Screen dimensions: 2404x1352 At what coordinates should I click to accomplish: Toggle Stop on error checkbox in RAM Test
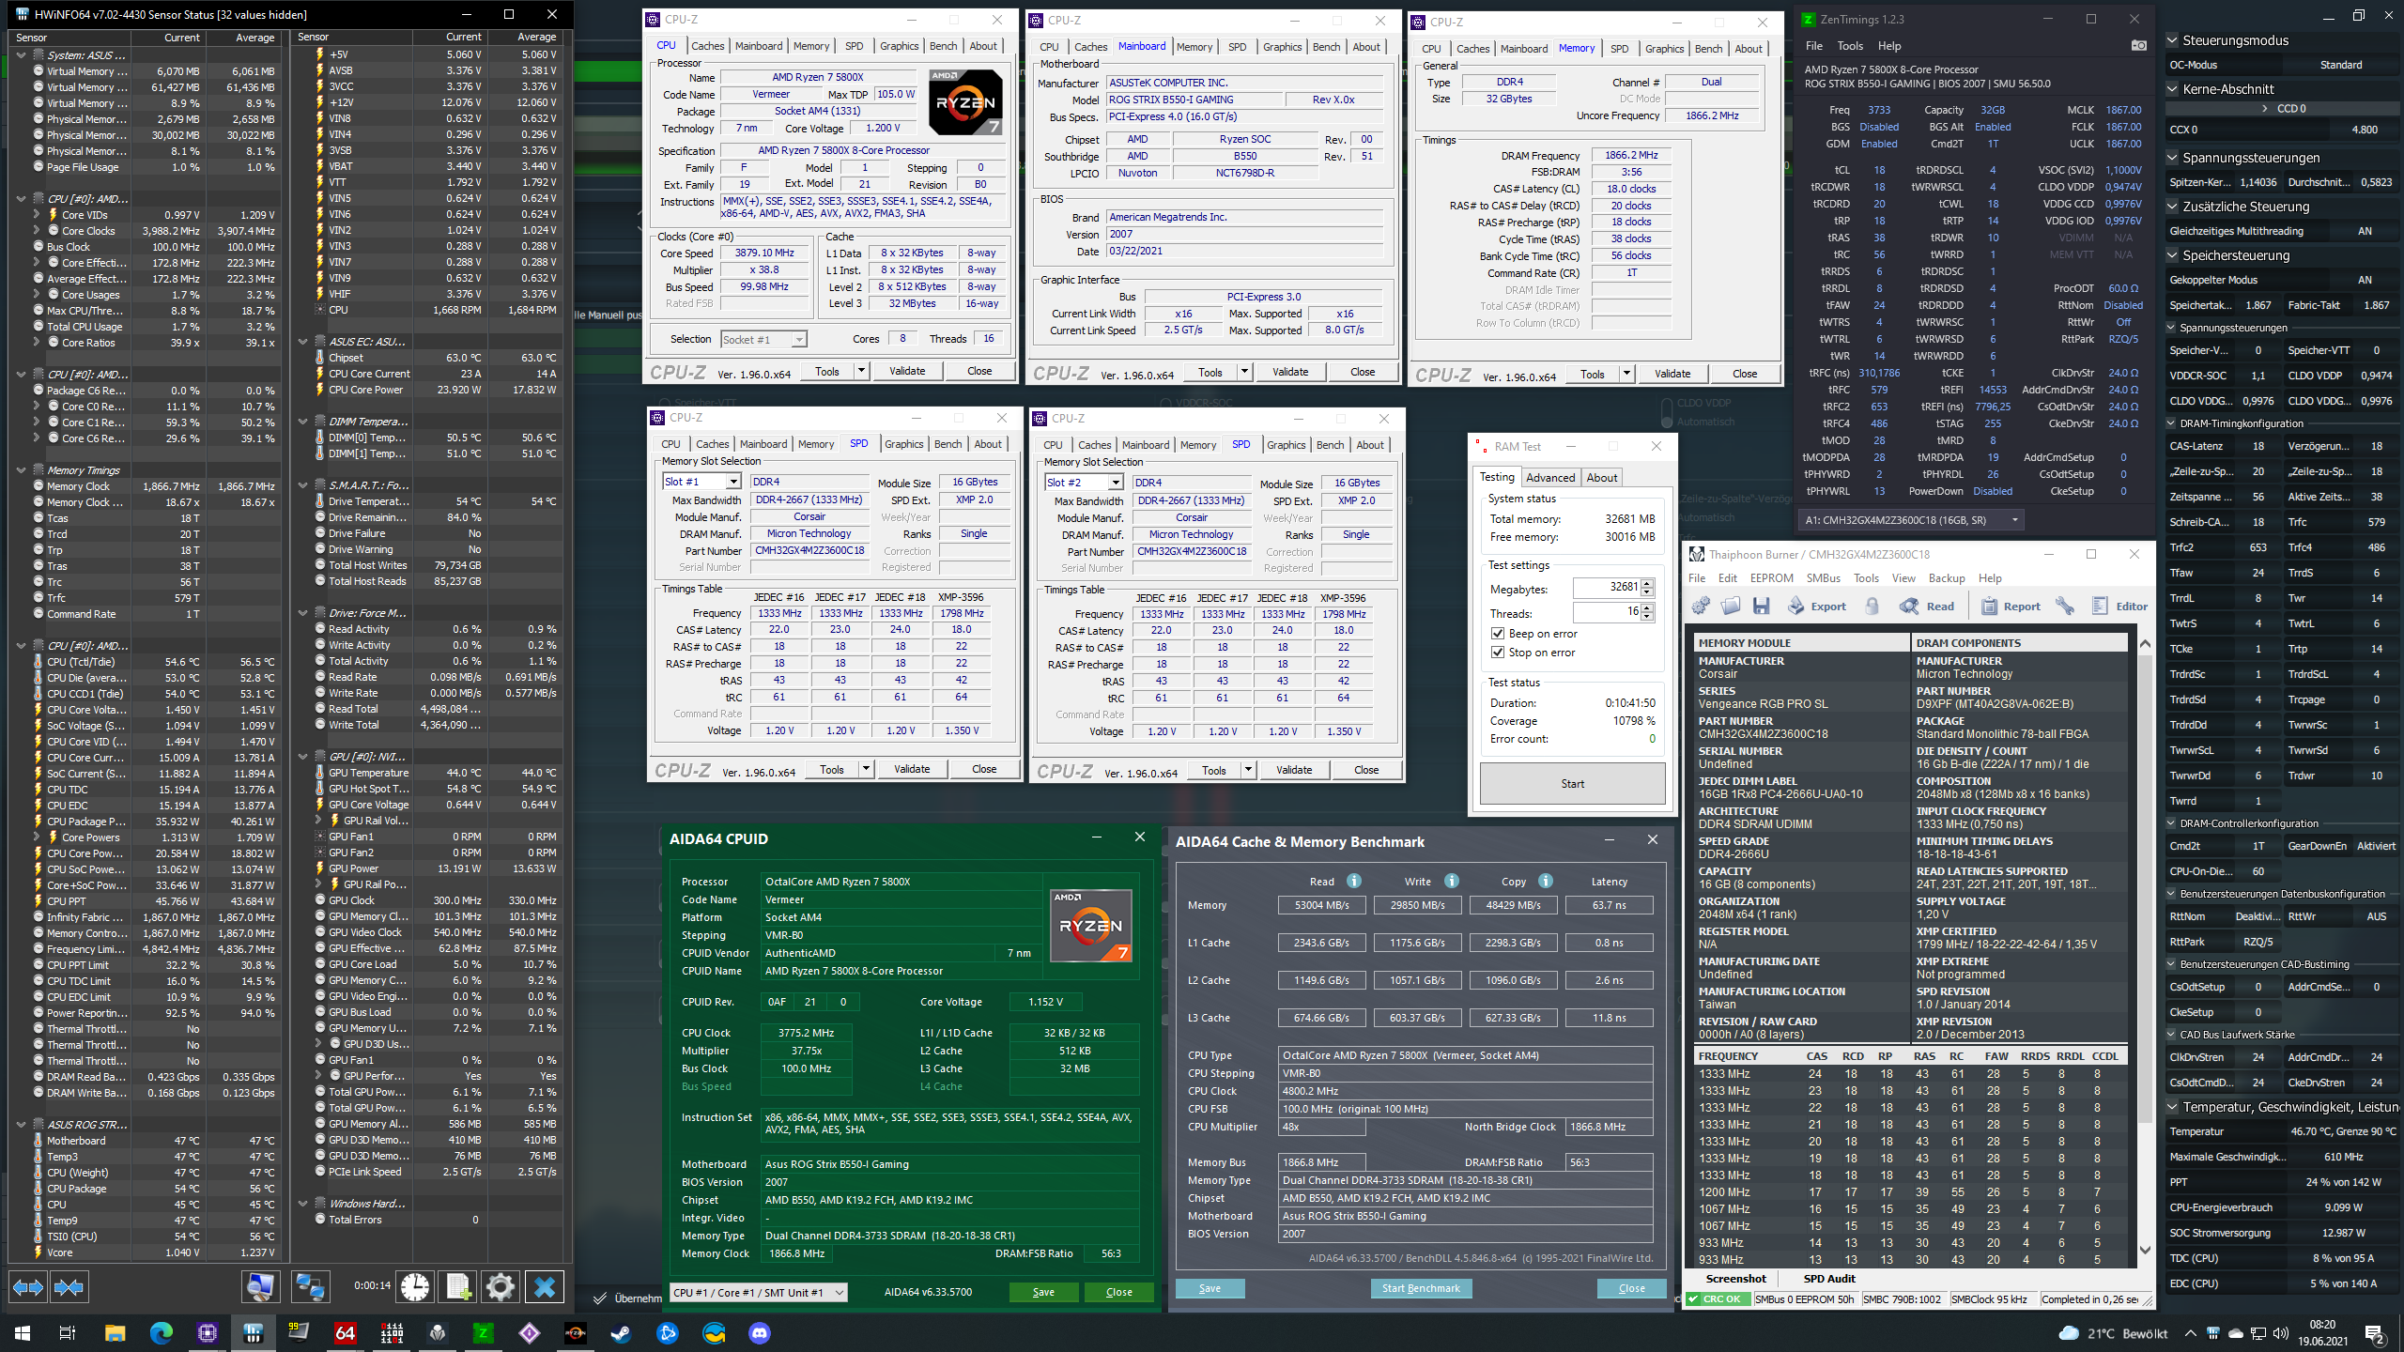pyautogui.click(x=1498, y=653)
